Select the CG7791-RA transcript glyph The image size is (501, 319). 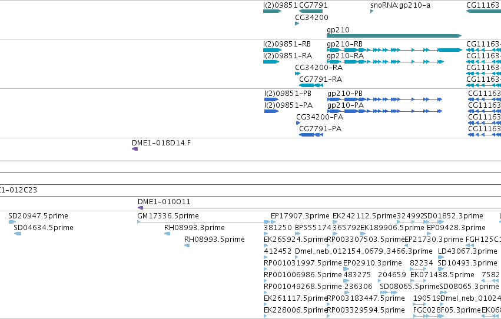[x=311, y=85]
